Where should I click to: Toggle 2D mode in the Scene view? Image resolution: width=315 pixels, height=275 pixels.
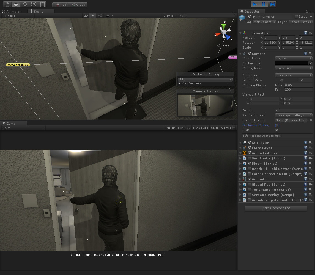click(x=86, y=16)
